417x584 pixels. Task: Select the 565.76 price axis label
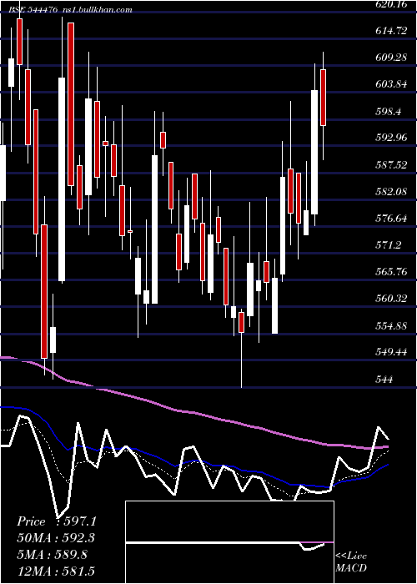point(391,272)
